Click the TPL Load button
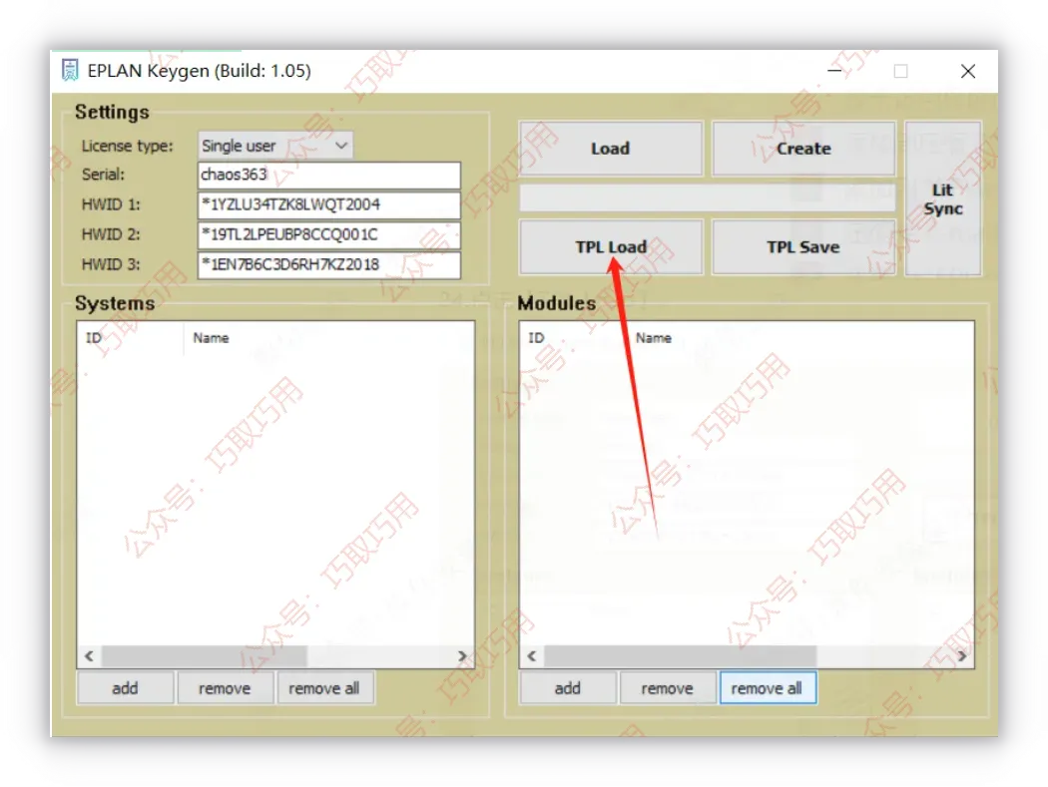This screenshot has height=787, width=1048. click(x=611, y=247)
